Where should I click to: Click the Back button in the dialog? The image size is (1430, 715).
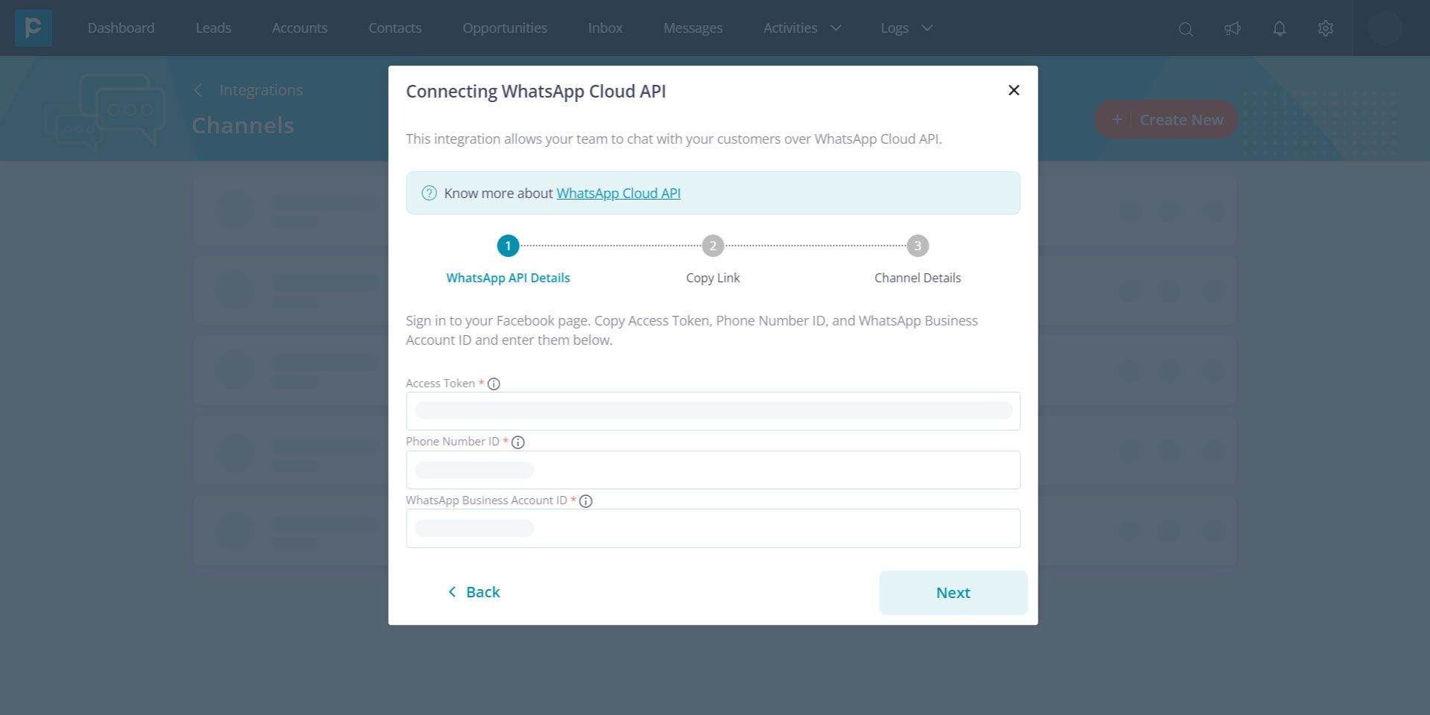474,592
